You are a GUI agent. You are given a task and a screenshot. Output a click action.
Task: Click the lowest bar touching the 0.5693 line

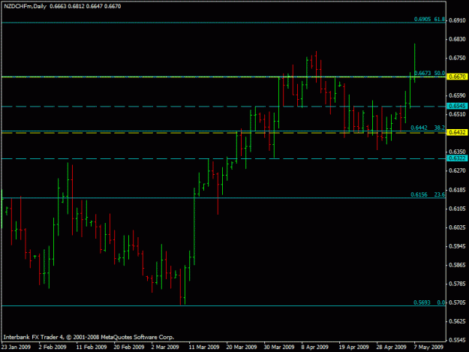pos(180,287)
